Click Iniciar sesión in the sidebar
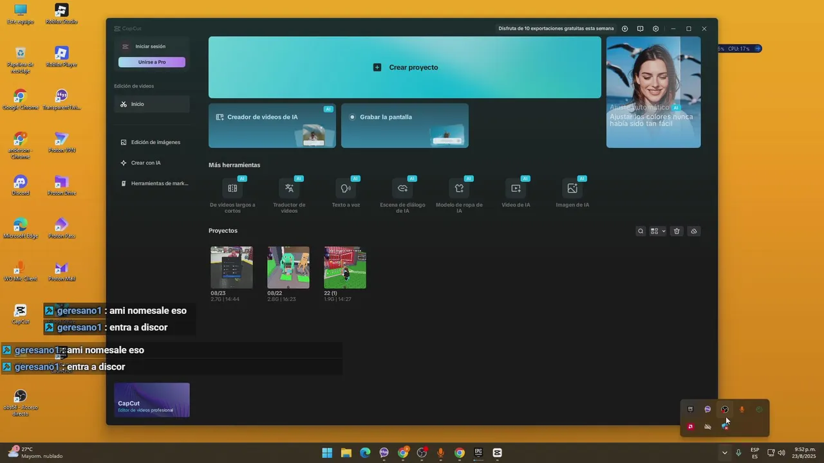The height and width of the screenshot is (463, 824). tap(150, 46)
